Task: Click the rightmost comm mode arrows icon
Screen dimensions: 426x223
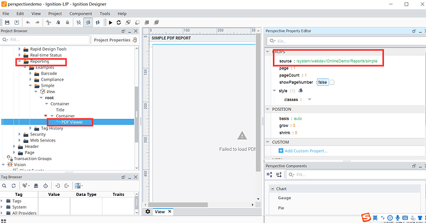Action: 98,23
